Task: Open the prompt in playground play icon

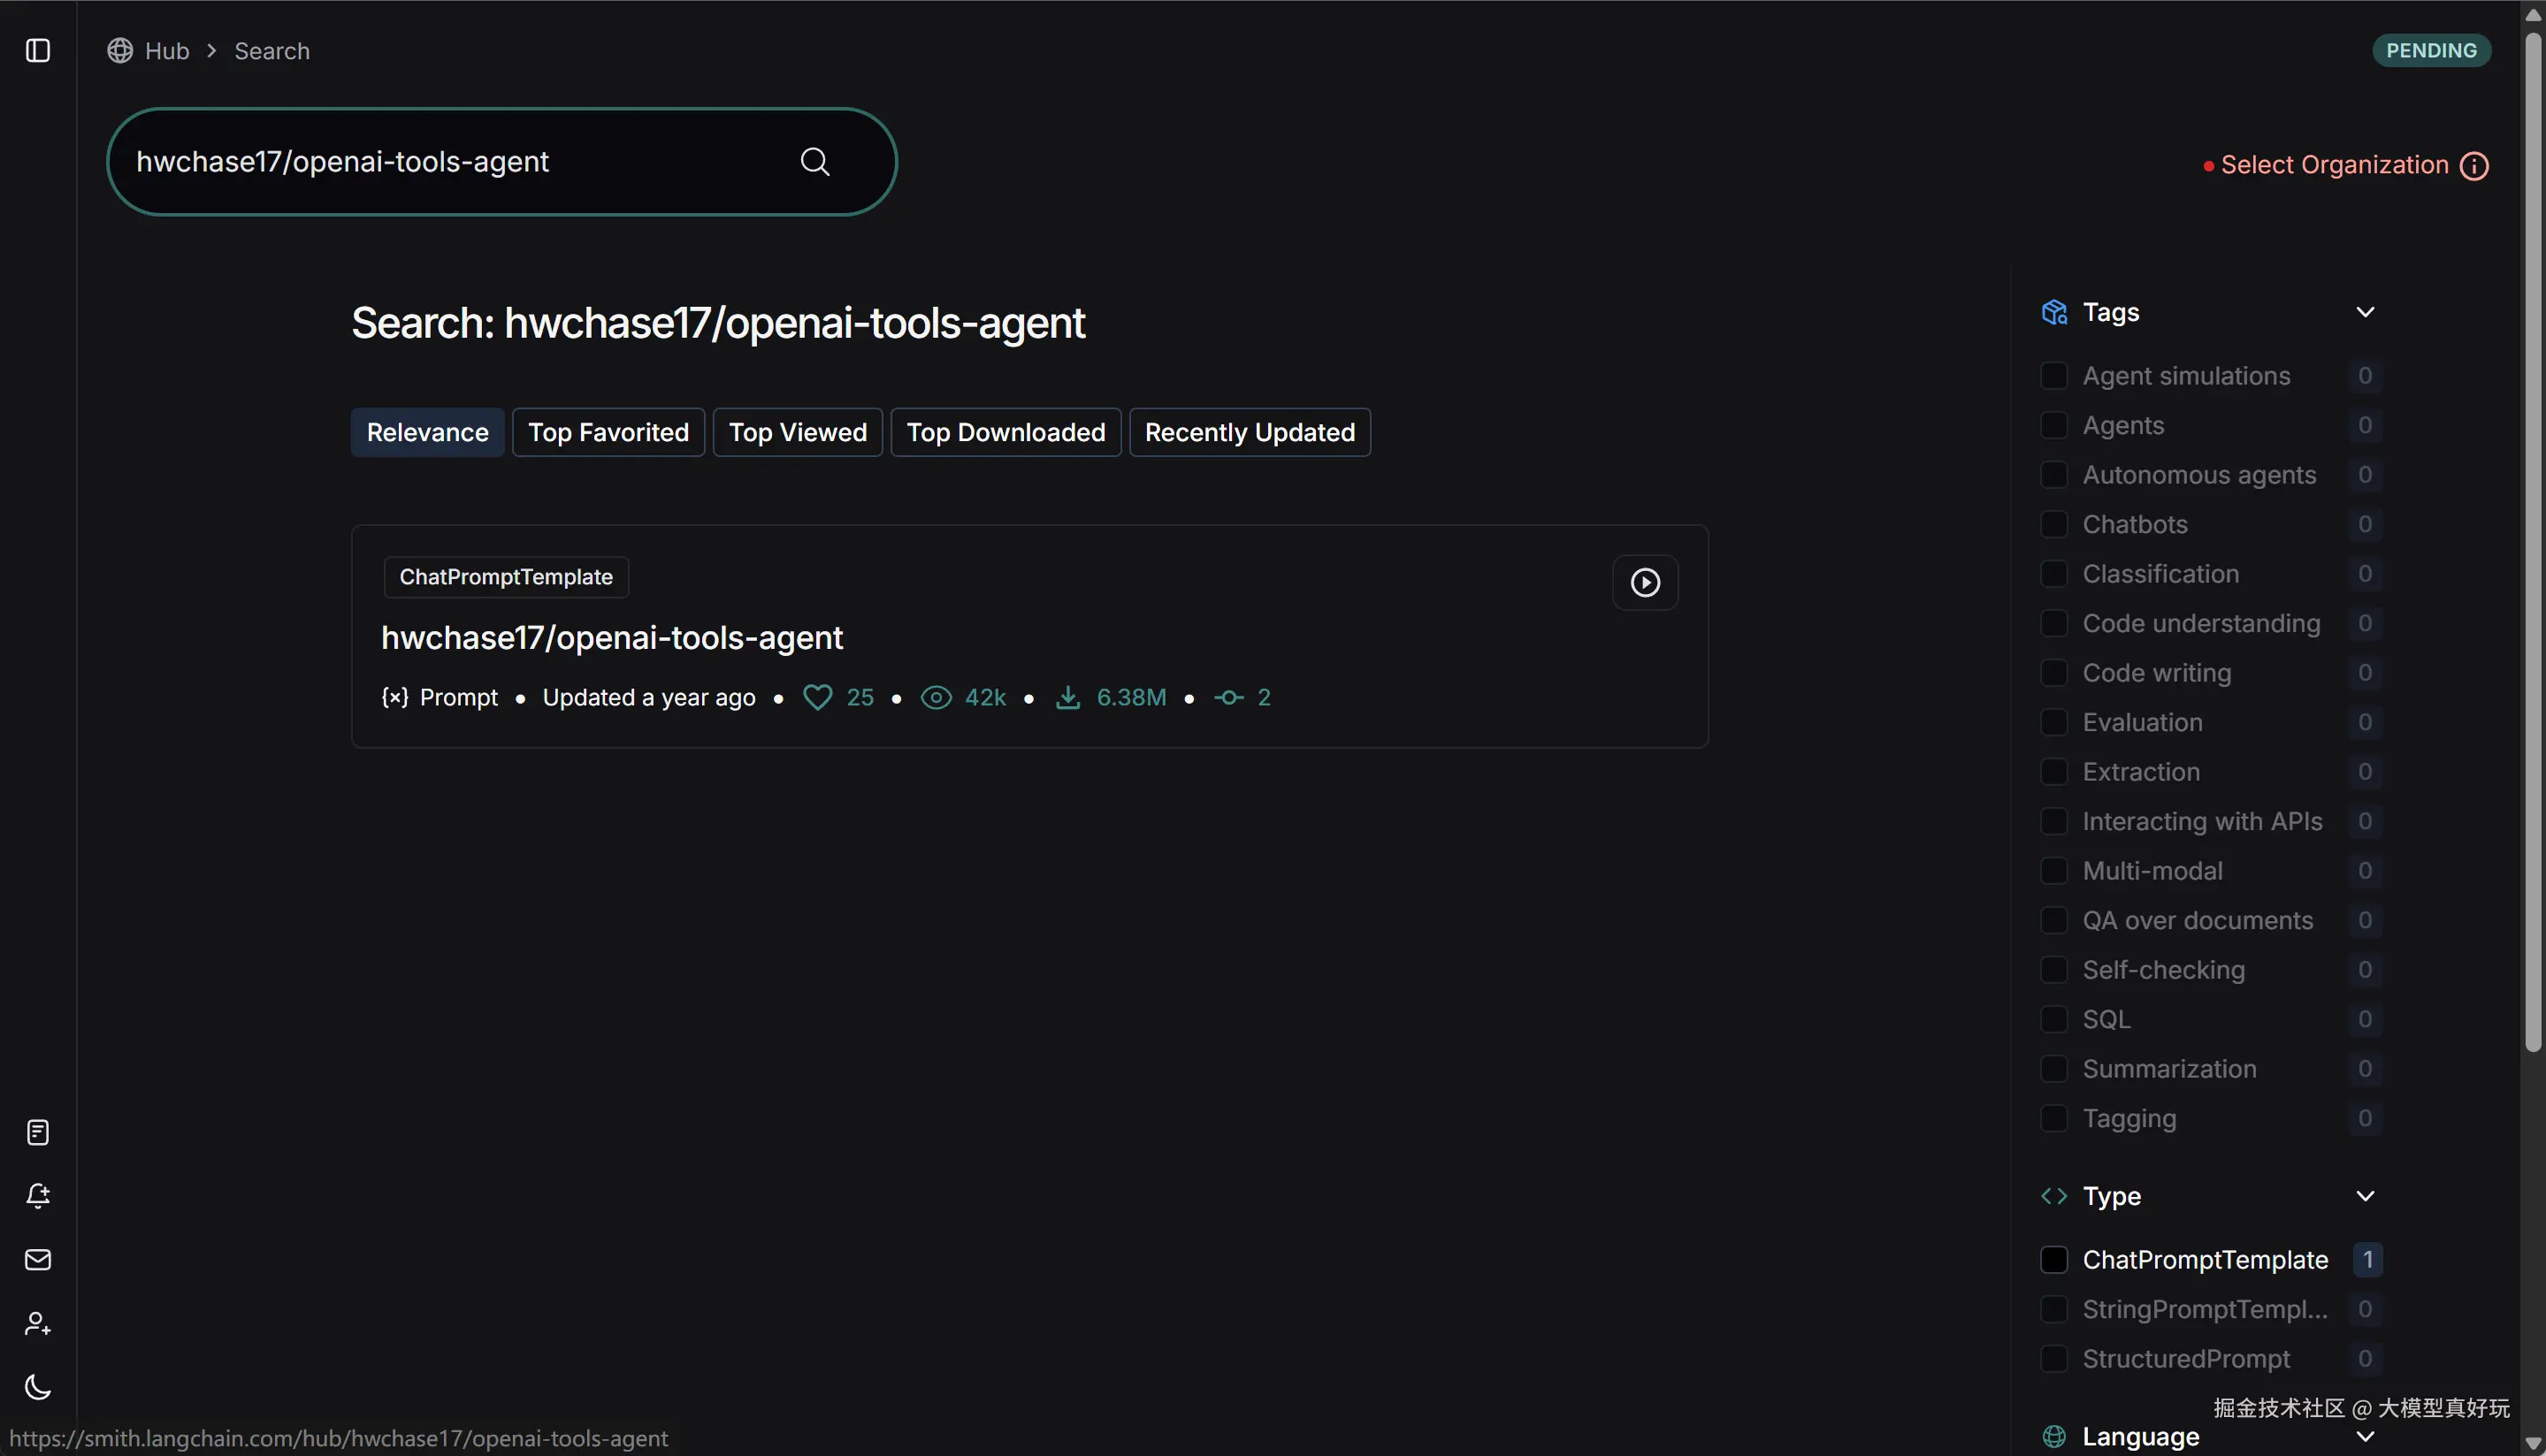Action: pos(1645,582)
